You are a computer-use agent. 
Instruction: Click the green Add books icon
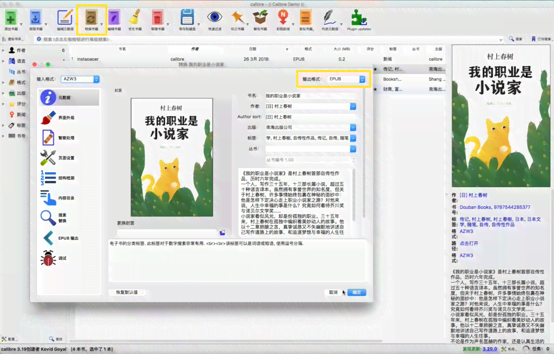(x=10, y=18)
